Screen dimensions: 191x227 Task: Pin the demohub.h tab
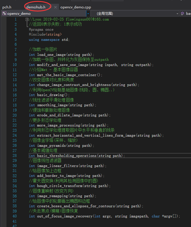pos(50,7)
